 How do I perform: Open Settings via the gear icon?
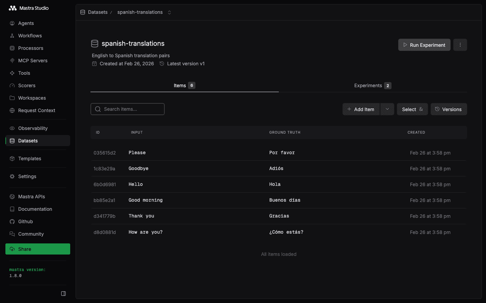coord(12,176)
